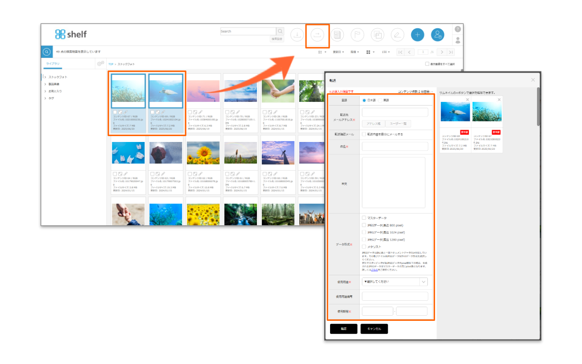Image resolution: width=582 pixels, height=364 pixels.
Task: Click the transfer icon in top toolbar
Action: (x=317, y=35)
